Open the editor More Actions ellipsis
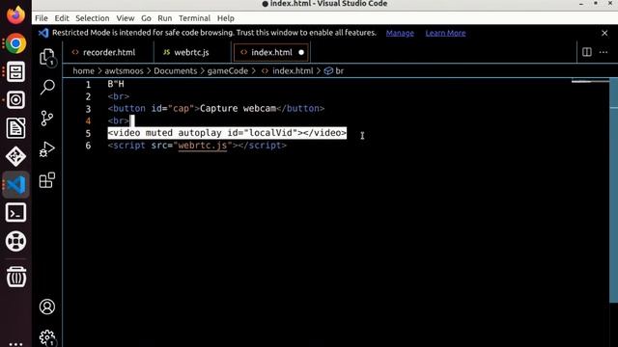 coord(604,52)
